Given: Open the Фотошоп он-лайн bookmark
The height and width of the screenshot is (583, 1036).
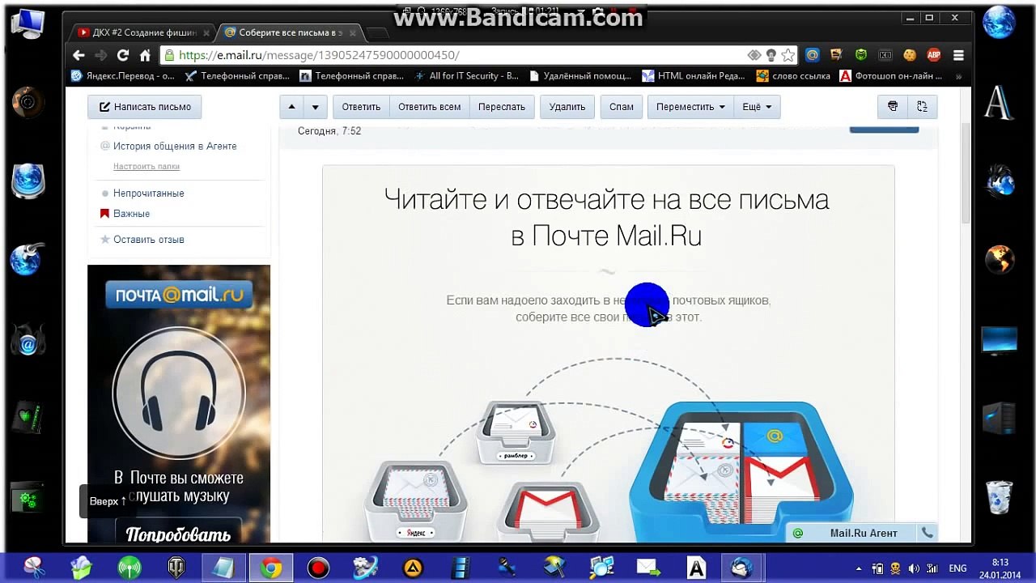Looking at the screenshot, I should 891,76.
